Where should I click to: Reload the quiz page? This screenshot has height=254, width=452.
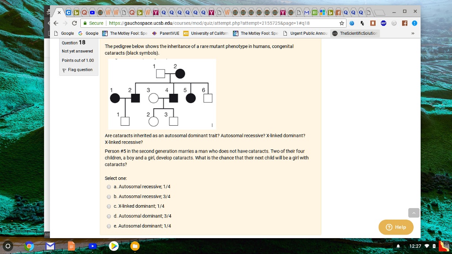(x=74, y=23)
